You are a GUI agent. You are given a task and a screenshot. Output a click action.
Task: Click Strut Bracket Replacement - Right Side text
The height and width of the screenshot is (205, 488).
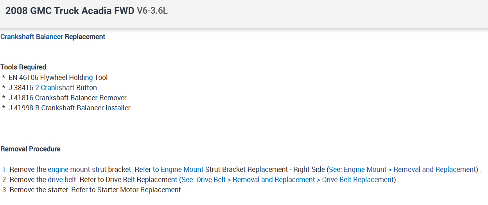coord(265,170)
